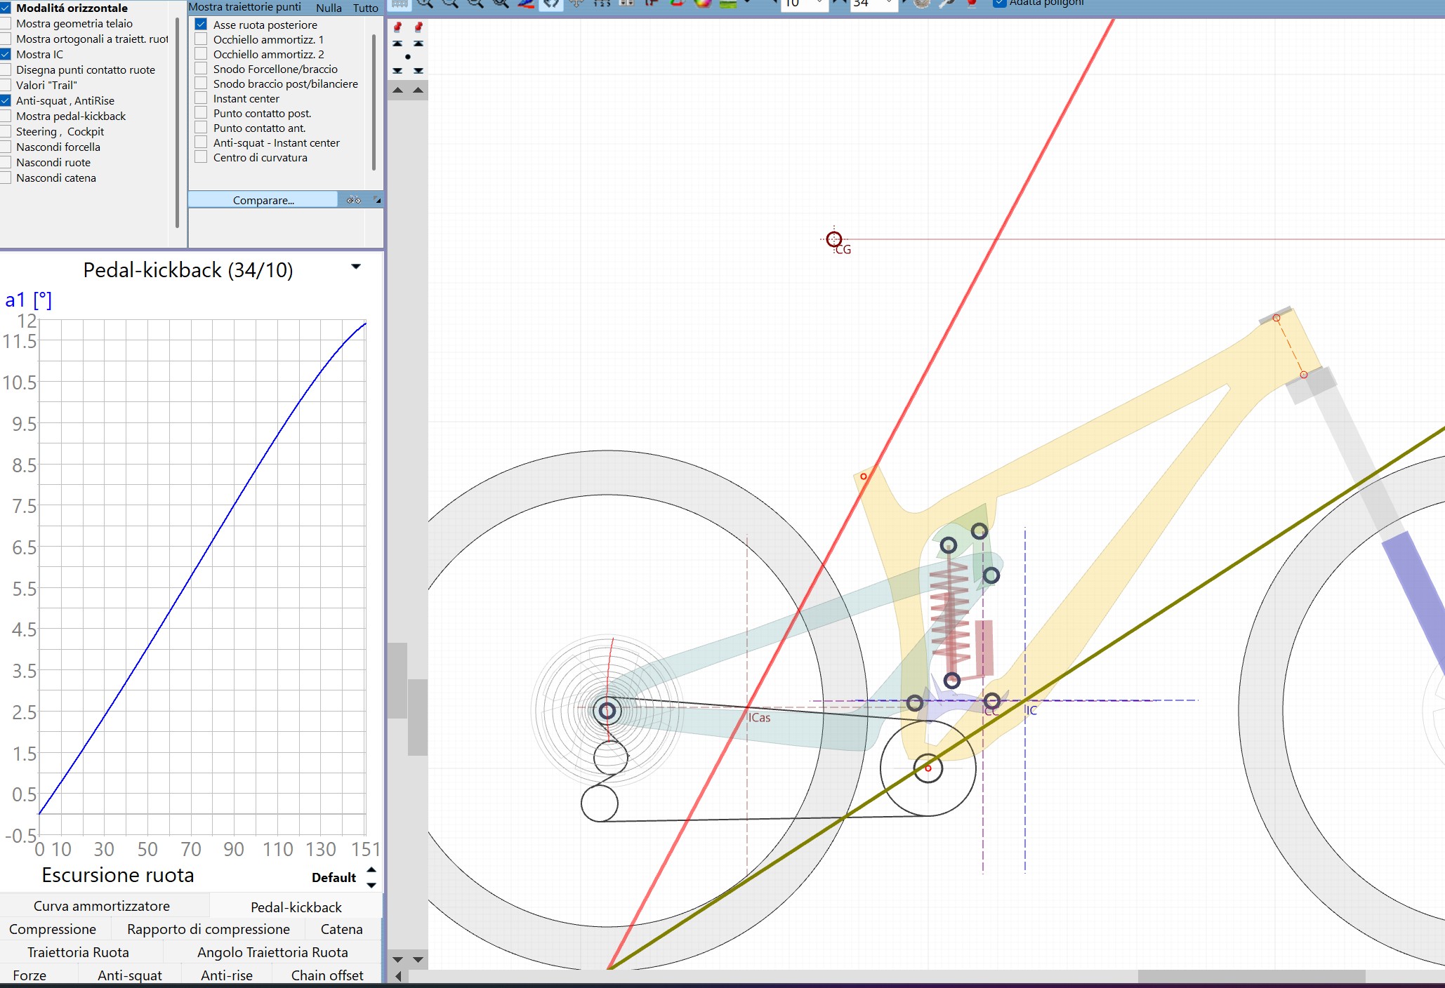Expand small arrow next to Comparare
The image size is (1445, 988).
coord(378,201)
